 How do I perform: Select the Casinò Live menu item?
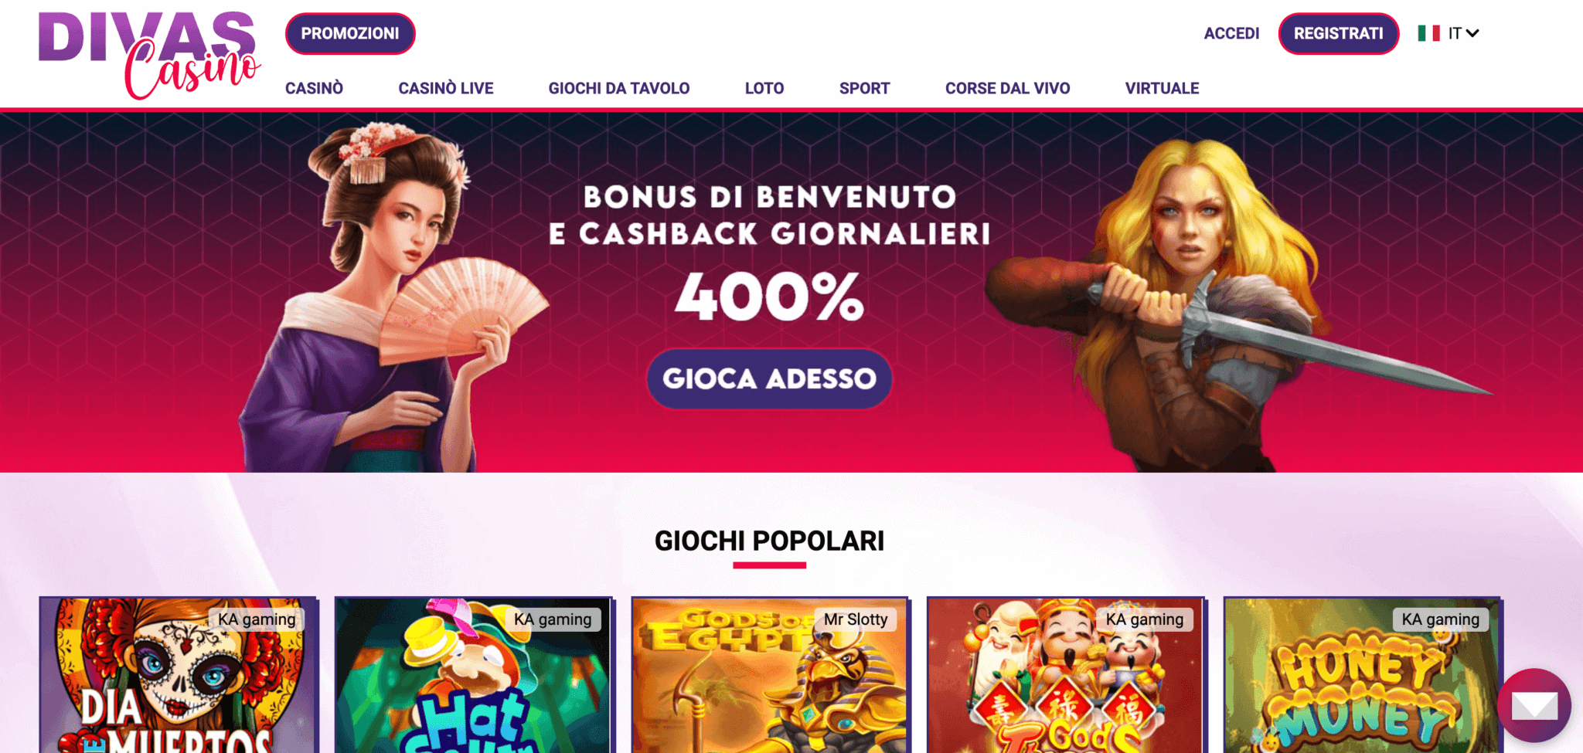click(x=446, y=89)
